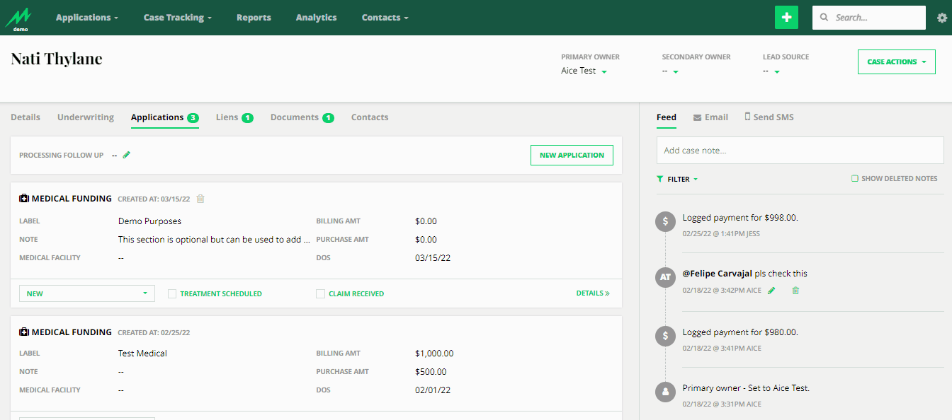The image size is (952, 420).
Task: Open the Details link for the first application
Action: [592, 293]
